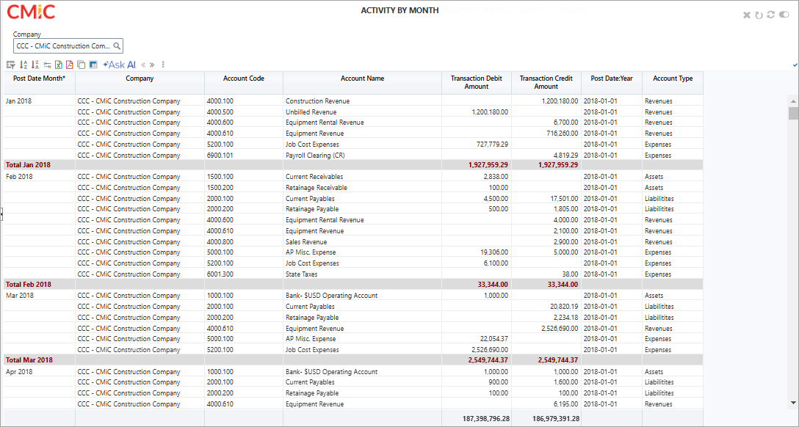Click the CMiC logo
The height and width of the screenshot is (427, 799).
coord(31,12)
